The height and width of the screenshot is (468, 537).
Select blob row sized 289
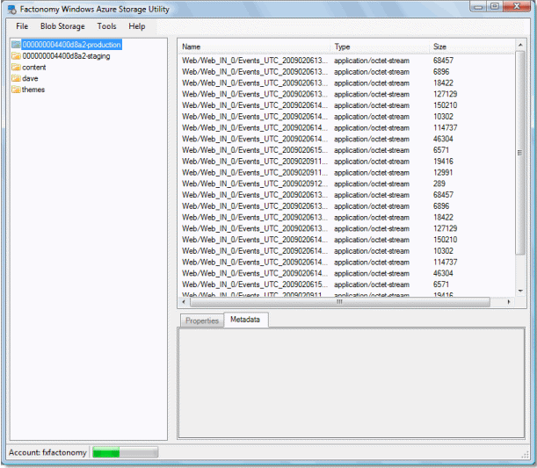346,184
